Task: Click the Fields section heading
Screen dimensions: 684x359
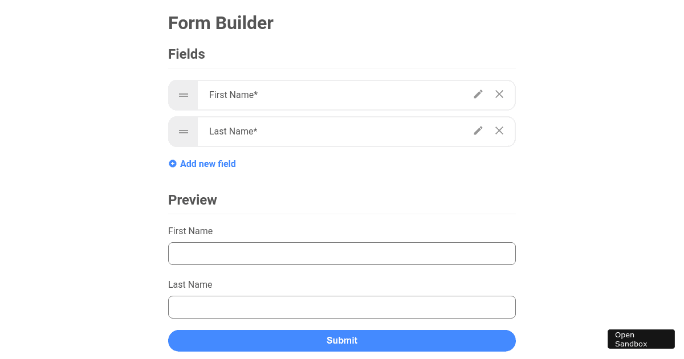Action: point(186,54)
